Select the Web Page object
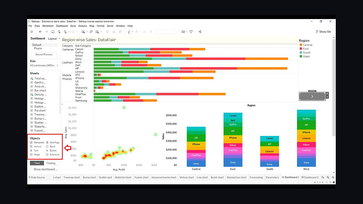Image resolution: width=363 pixels, height=204 pixels. [x=53, y=142]
